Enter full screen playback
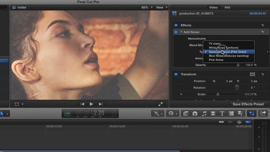This screenshot has width=270, height=152. click(x=160, y=104)
